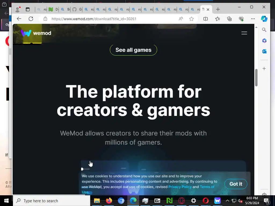275x206 pixels.
Task: Open Windows notification center
Action: [266, 201]
